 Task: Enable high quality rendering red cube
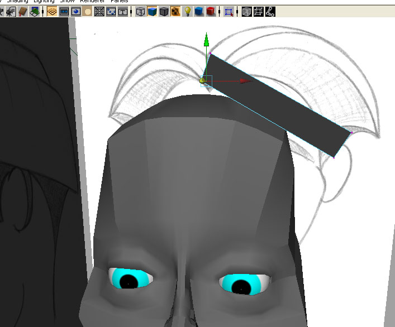point(211,12)
